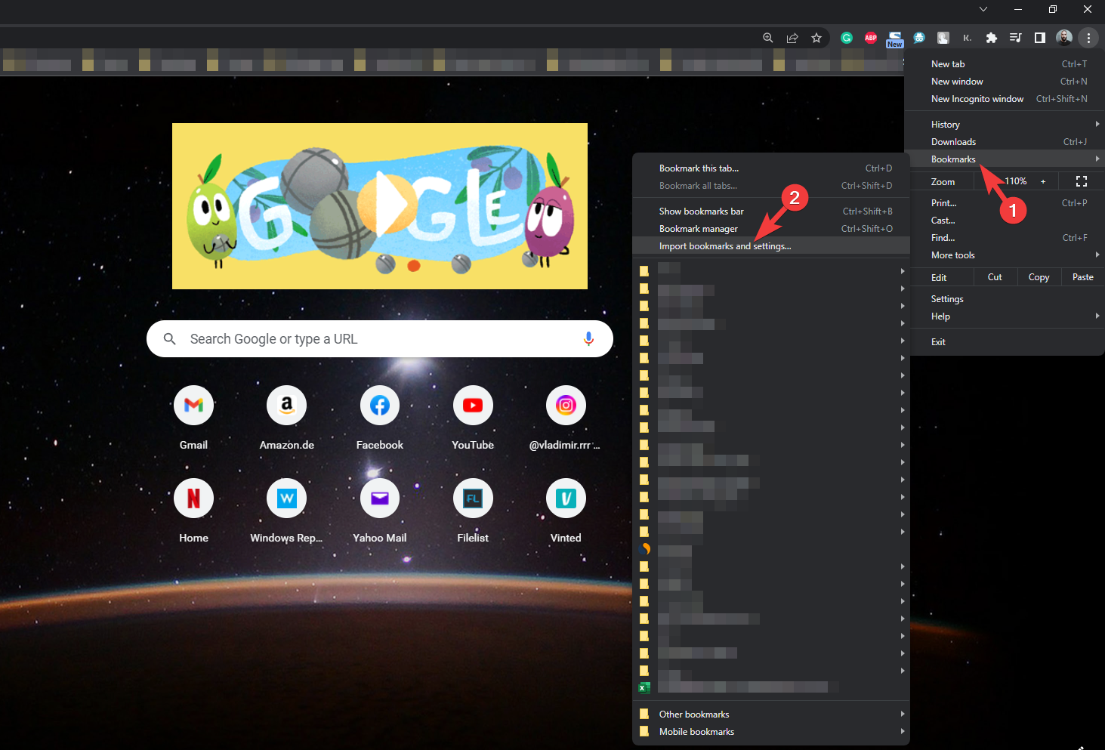Click the share this page icon
1105x750 pixels.
pyautogui.click(x=792, y=38)
